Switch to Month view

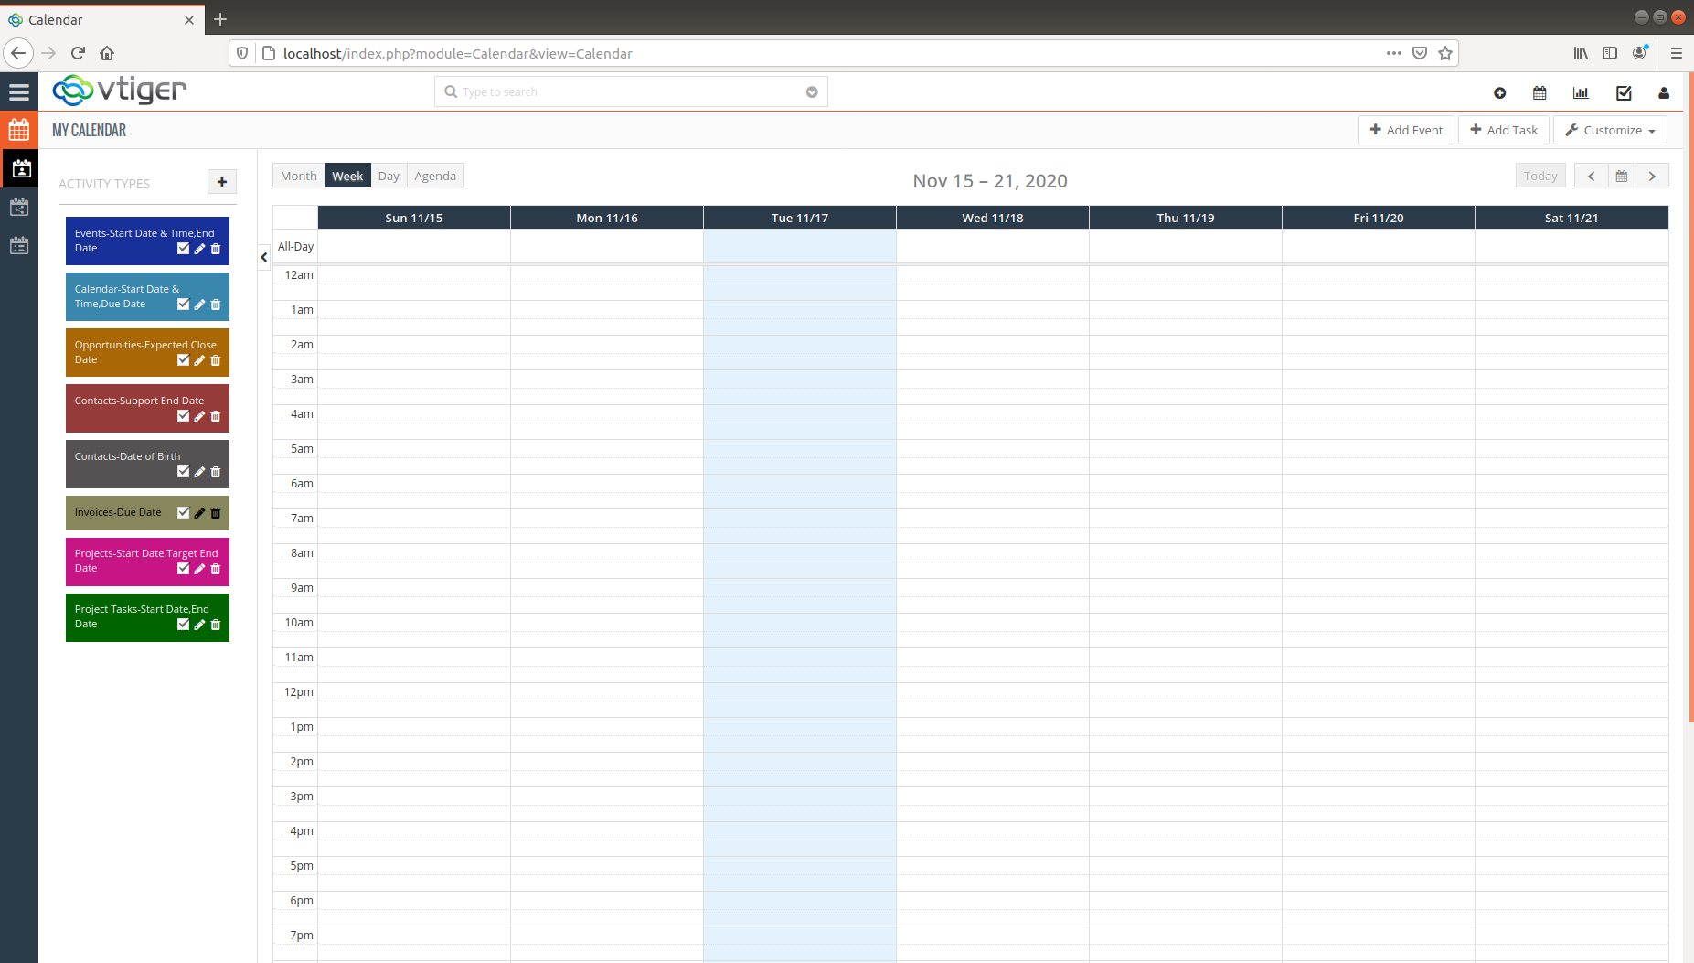[297, 176]
